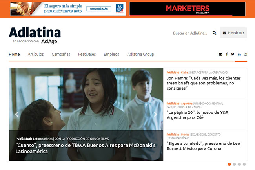Select the second carousel dot
This screenshot has width=255, height=170.
coord(234,164)
